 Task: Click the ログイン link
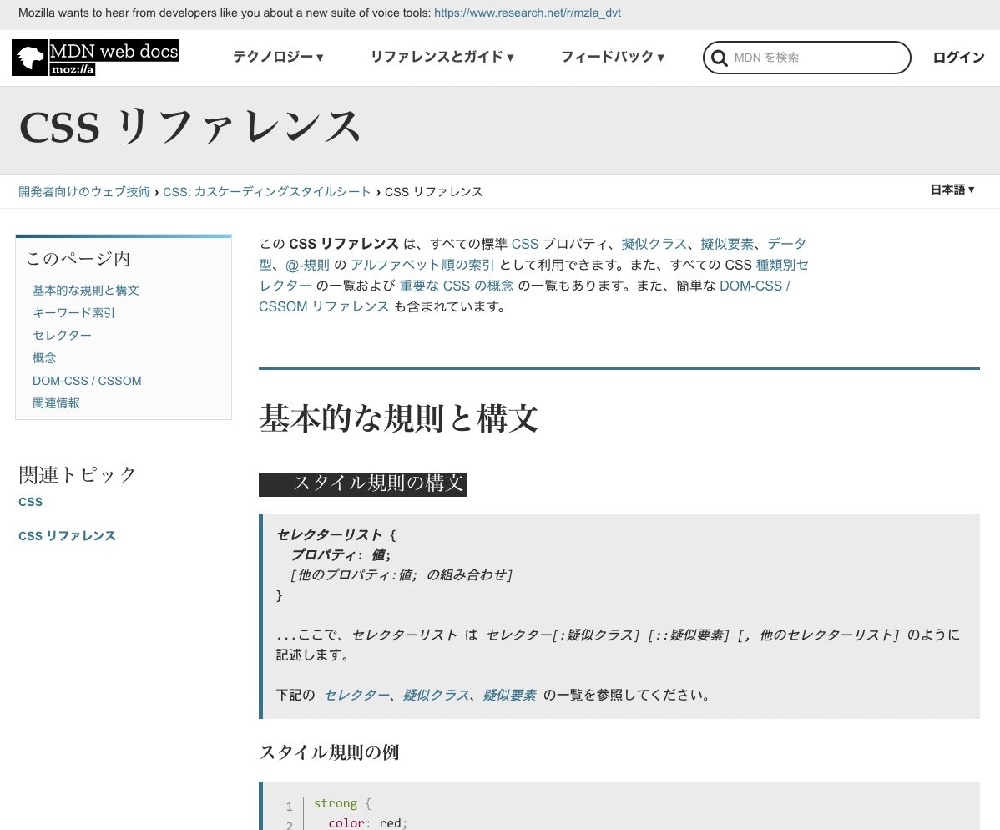[958, 58]
